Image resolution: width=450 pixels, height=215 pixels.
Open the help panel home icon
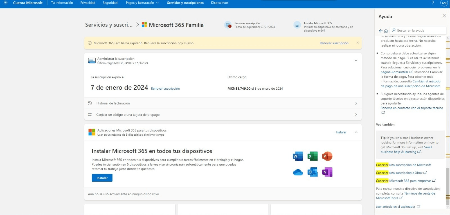(x=386, y=31)
